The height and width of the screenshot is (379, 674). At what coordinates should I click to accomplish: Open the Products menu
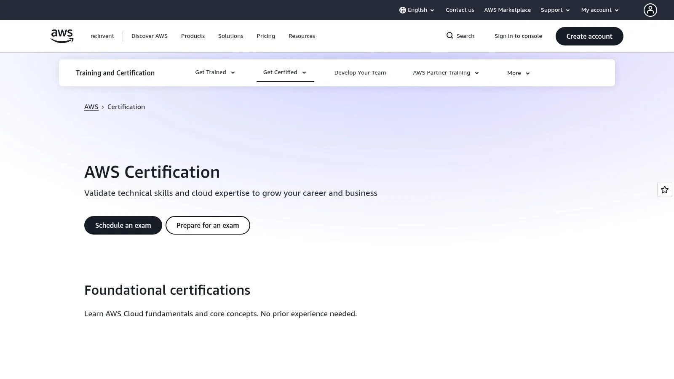click(x=193, y=36)
